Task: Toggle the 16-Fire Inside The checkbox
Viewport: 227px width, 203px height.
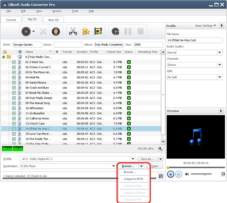Action: (x=14, y=139)
